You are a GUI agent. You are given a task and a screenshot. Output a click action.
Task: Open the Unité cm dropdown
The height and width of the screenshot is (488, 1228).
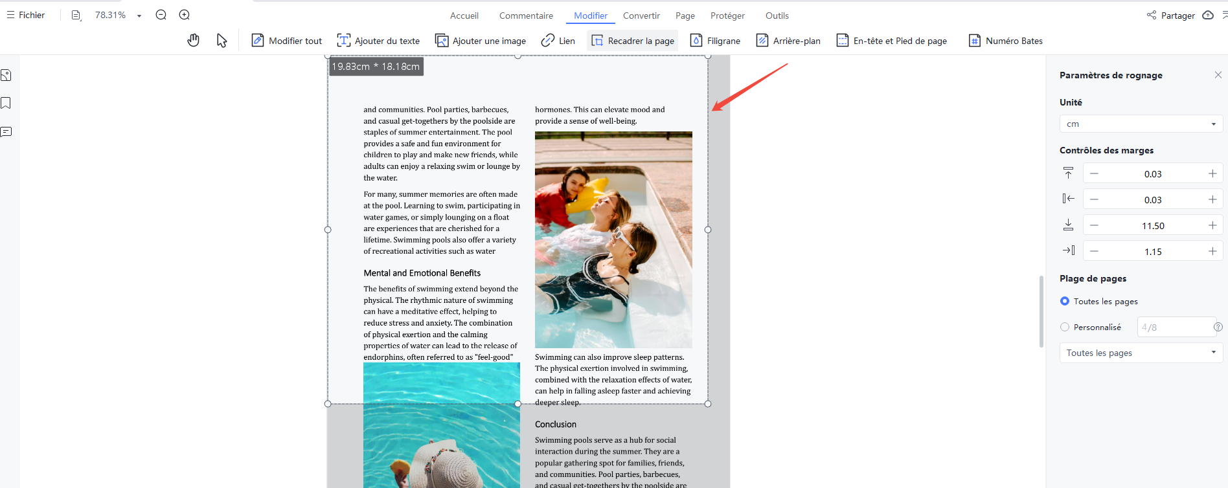(x=1141, y=124)
